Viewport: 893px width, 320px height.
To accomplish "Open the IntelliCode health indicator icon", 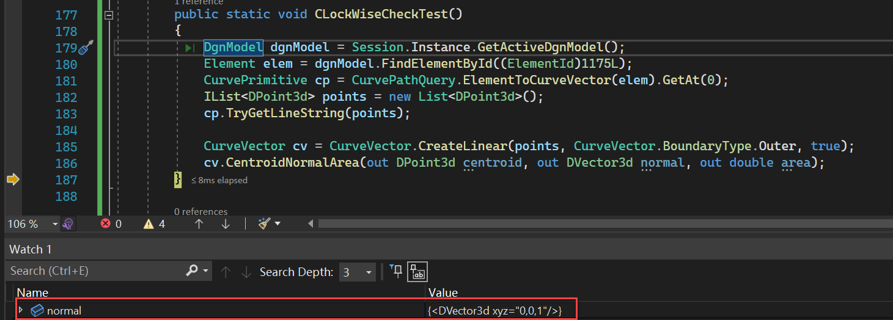I will coord(68,224).
